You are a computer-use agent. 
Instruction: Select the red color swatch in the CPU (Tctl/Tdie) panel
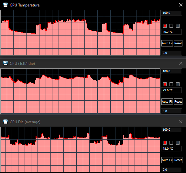(165, 84)
